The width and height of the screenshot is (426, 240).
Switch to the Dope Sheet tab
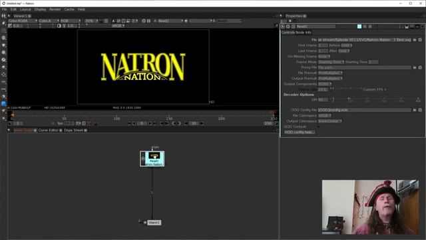pyautogui.click(x=73, y=131)
